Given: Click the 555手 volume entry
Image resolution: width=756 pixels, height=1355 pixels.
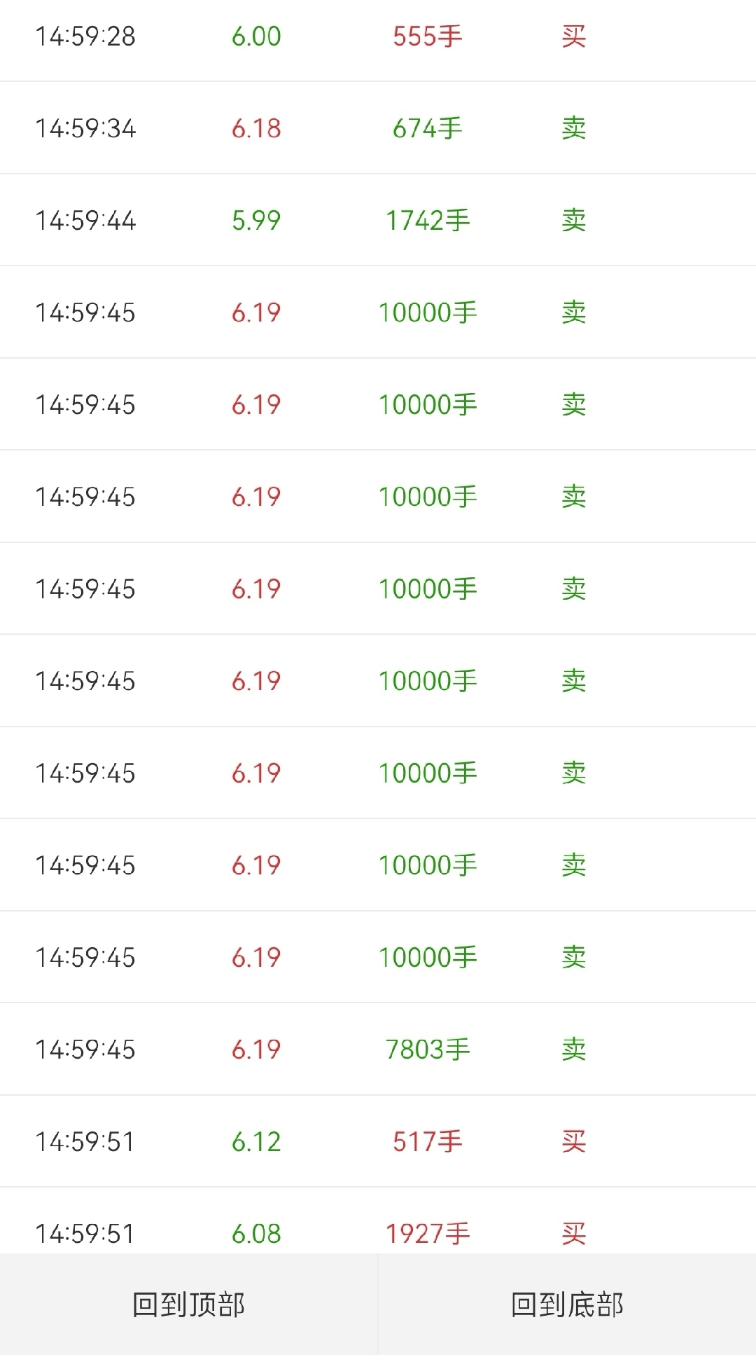Looking at the screenshot, I should [427, 36].
